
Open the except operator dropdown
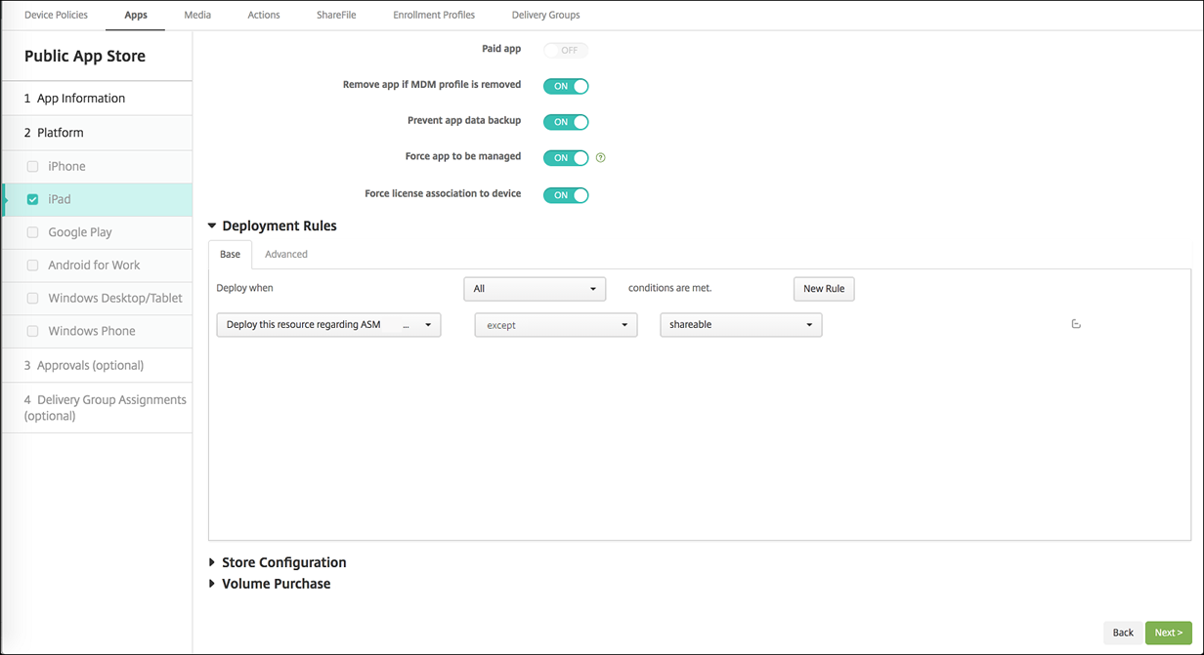pos(556,325)
